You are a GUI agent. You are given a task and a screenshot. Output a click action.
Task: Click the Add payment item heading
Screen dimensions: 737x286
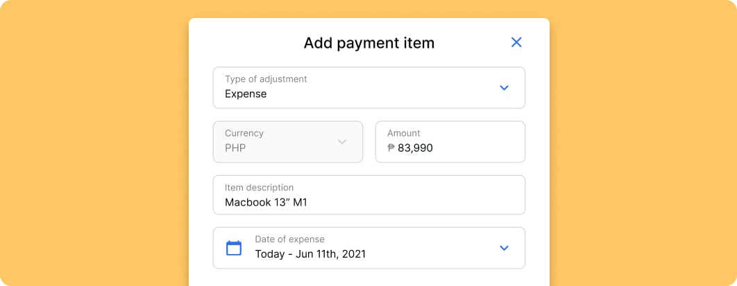368,43
